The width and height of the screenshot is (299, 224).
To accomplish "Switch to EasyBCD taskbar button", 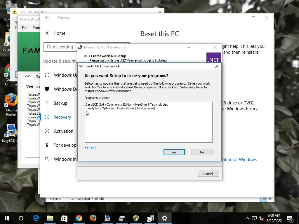I will point(107,218).
